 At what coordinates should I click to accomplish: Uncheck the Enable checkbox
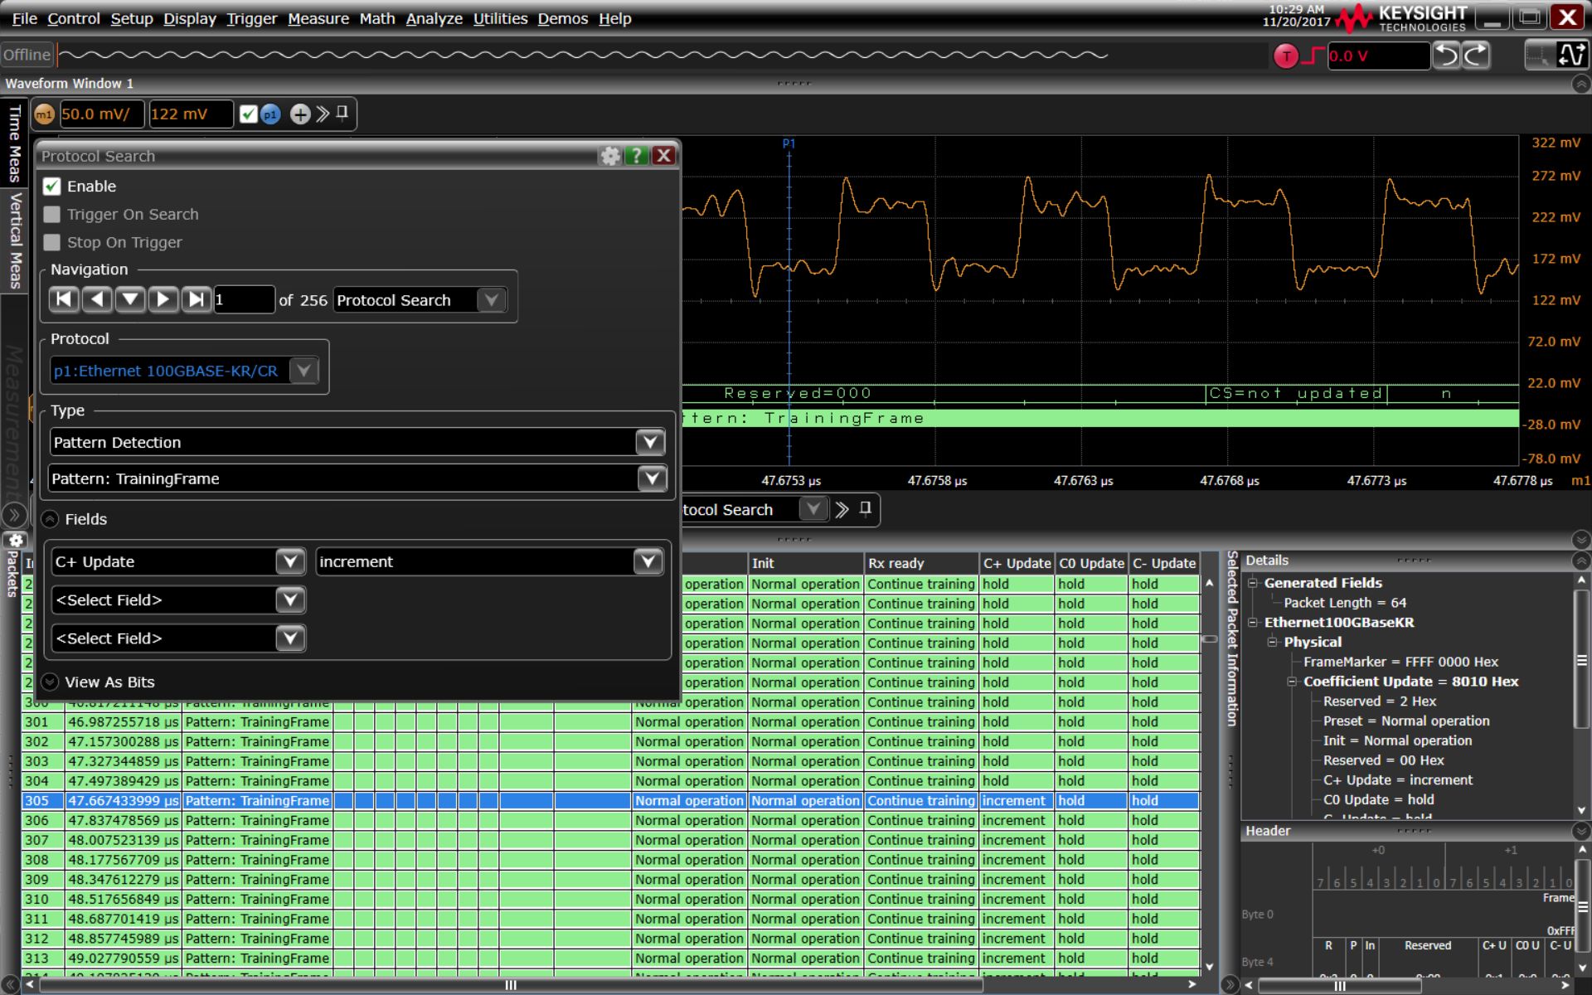(52, 187)
